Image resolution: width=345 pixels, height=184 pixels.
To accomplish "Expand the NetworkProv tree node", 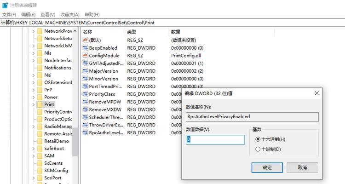I will pos(34,31).
